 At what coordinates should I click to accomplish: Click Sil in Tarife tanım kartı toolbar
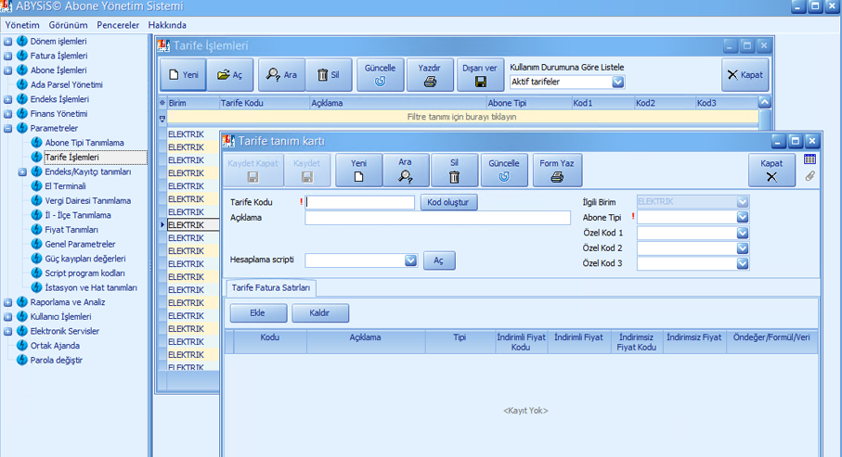click(454, 170)
